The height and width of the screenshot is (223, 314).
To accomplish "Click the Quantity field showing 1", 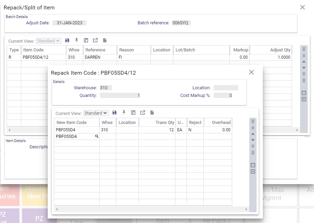I will click(120, 96).
